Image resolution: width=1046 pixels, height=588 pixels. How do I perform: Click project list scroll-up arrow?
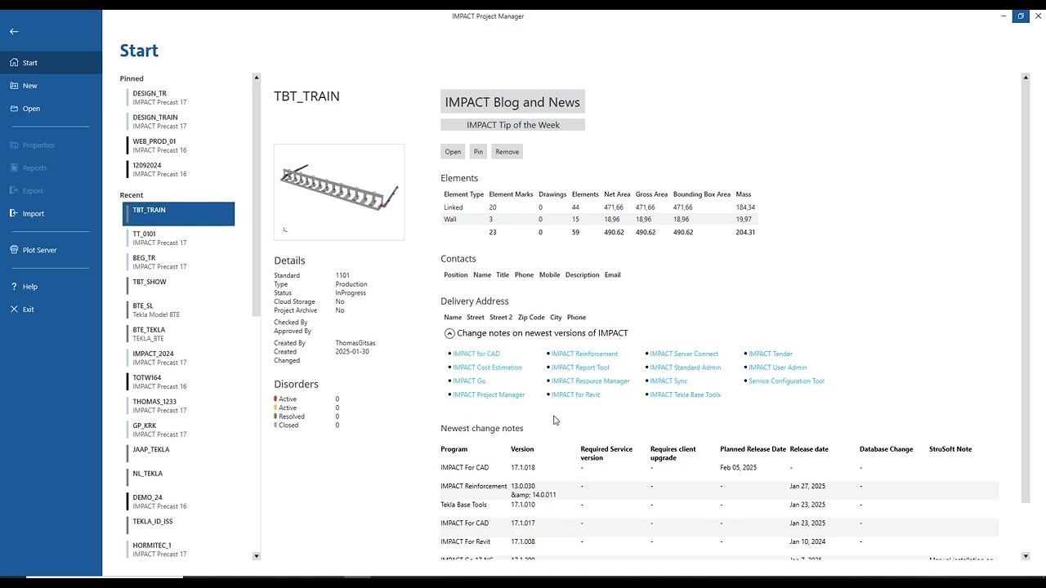click(x=257, y=78)
